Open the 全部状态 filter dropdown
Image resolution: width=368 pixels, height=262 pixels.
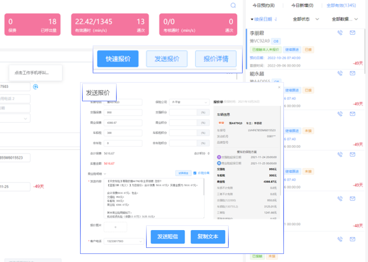click(x=306, y=19)
